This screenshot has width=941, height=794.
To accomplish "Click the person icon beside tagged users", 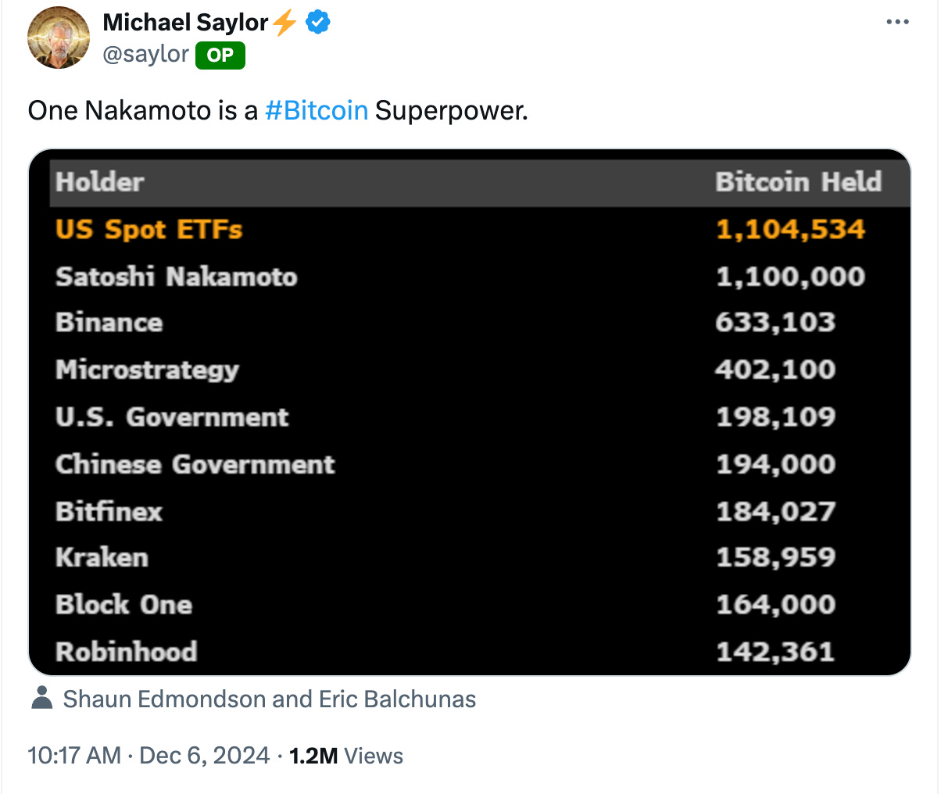I will [x=41, y=699].
